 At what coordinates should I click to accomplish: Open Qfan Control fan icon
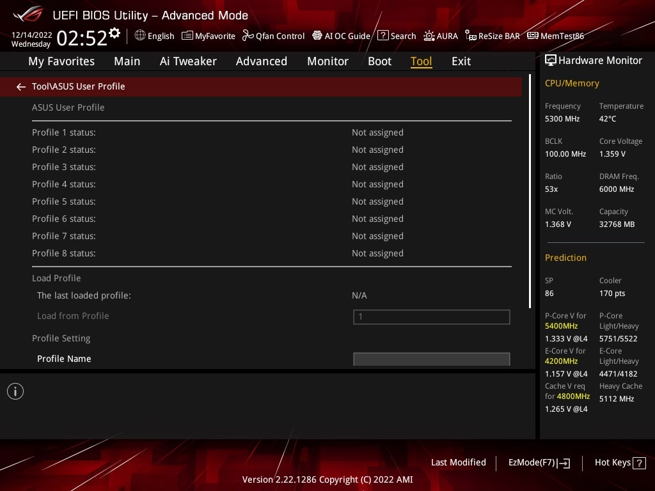coord(248,36)
